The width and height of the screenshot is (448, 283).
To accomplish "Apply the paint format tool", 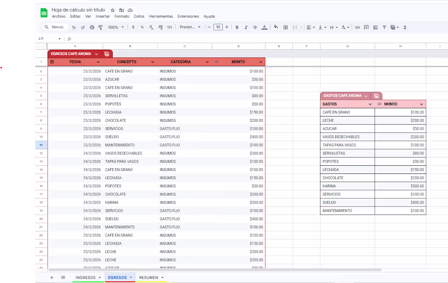I will pyautogui.click(x=101, y=27).
